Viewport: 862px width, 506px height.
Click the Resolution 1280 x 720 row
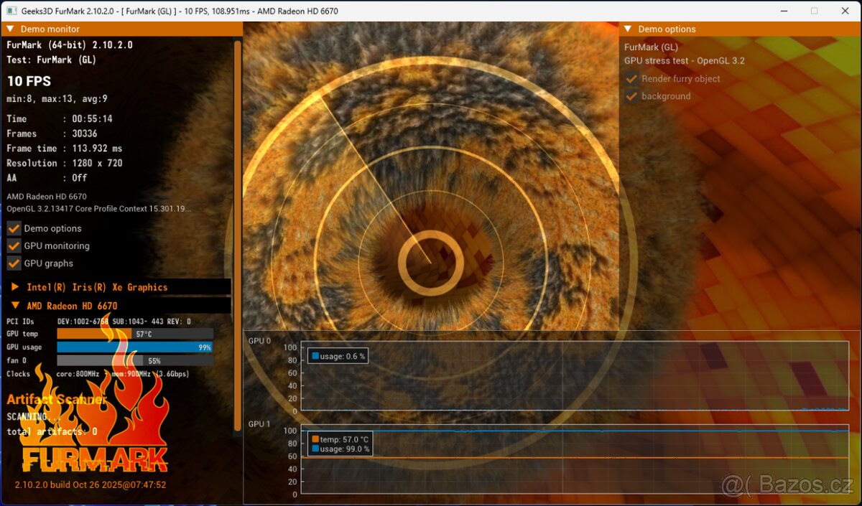tap(65, 163)
